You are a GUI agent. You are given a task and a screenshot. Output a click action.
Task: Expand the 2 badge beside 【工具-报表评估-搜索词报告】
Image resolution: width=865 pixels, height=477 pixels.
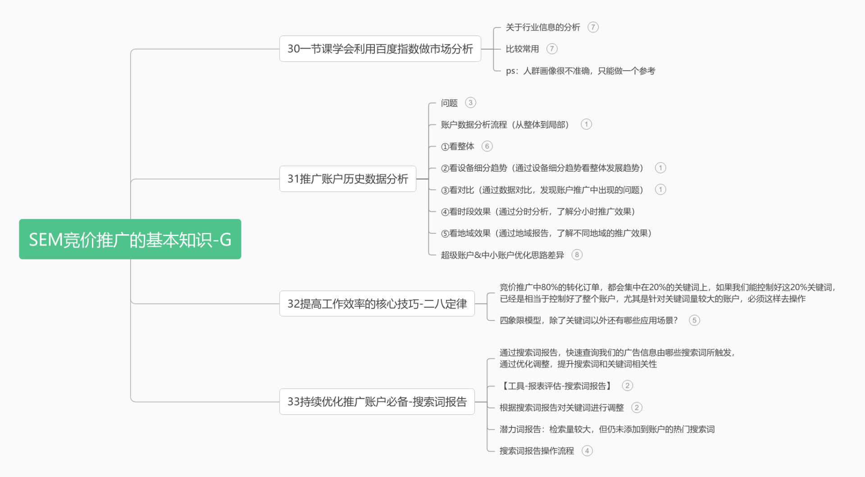627,386
